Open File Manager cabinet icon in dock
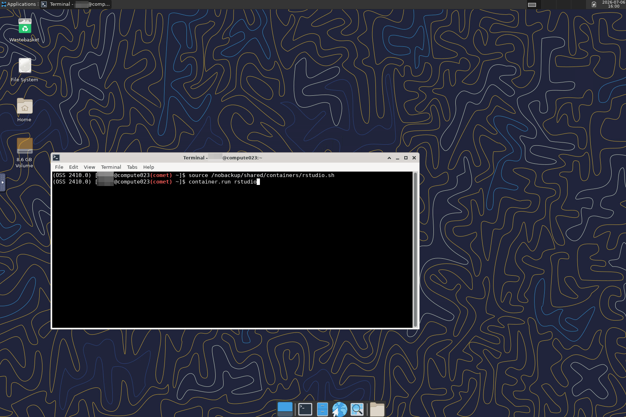This screenshot has width=626, height=417. click(322, 409)
